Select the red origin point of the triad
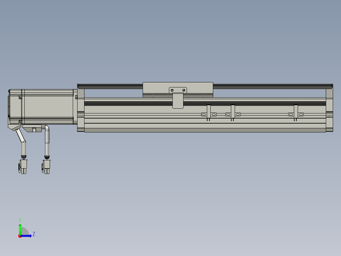The width and height of the screenshot is (341, 256). tap(20, 236)
